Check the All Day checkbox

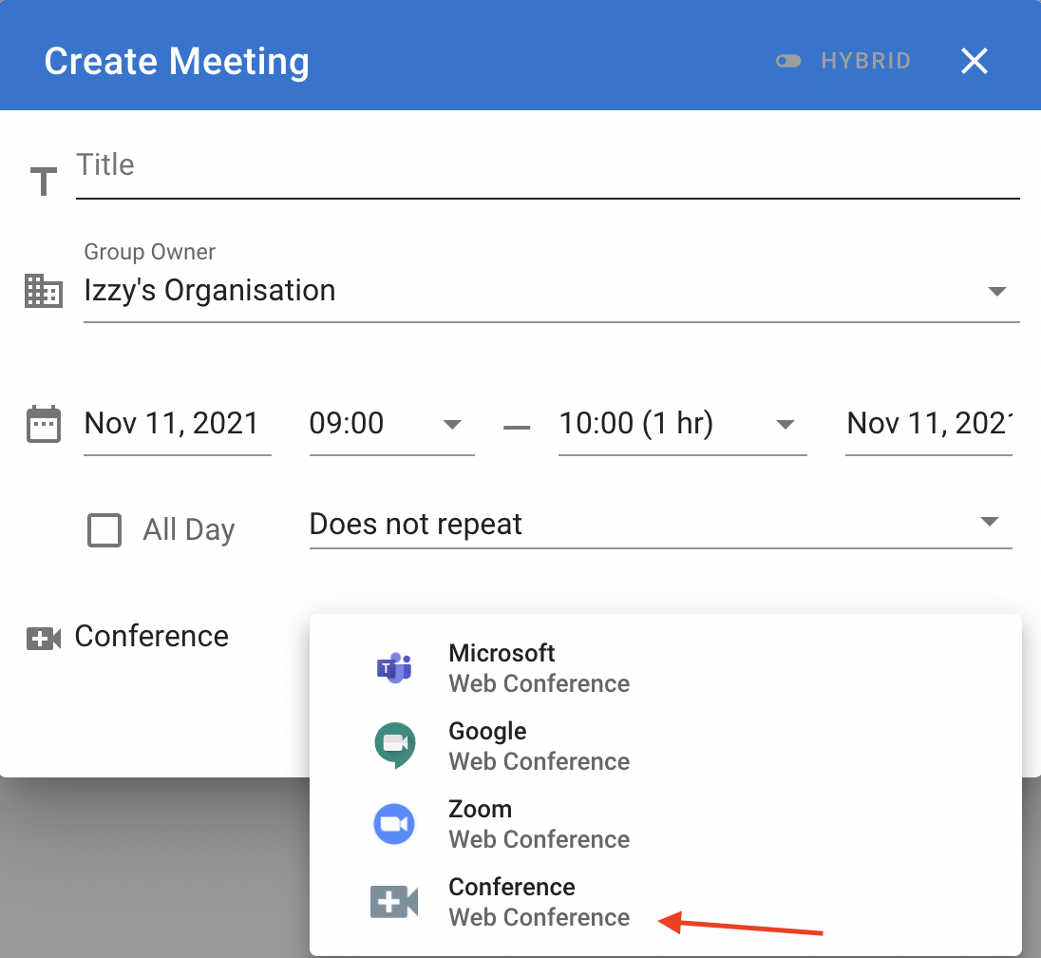click(104, 530)
